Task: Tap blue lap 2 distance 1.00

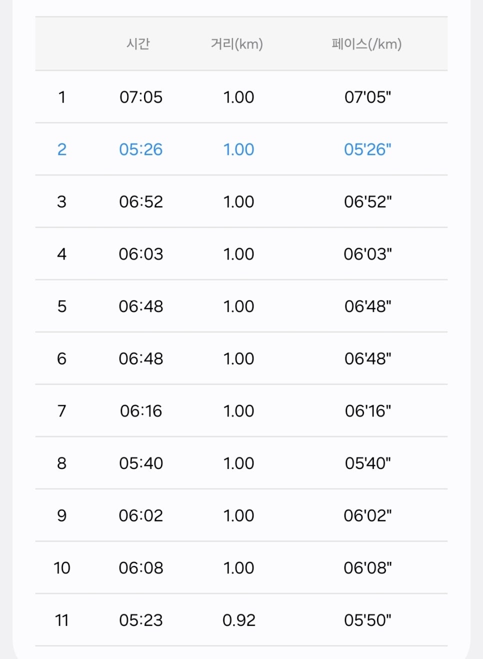Action: coord(239,149)
